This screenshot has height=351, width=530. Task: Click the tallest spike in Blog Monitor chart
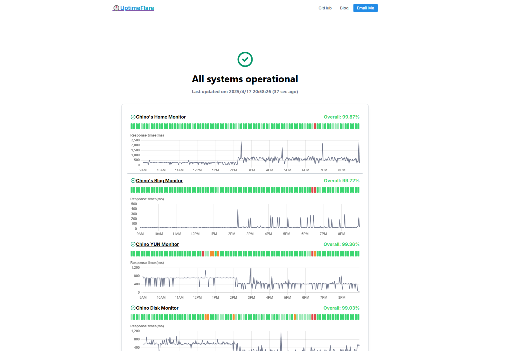238,210
